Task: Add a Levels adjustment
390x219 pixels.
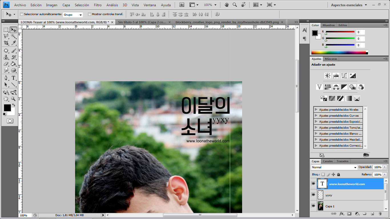Action: coord(336,76)
